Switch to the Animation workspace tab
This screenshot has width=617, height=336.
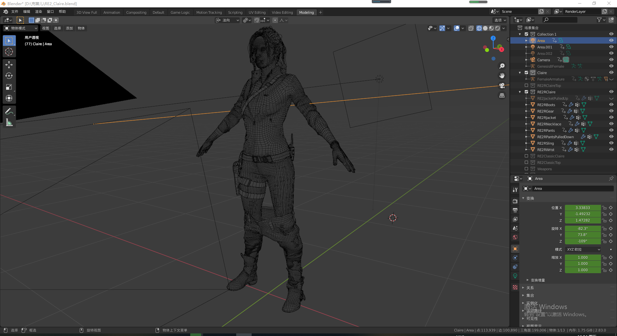(x=112, y=13)
